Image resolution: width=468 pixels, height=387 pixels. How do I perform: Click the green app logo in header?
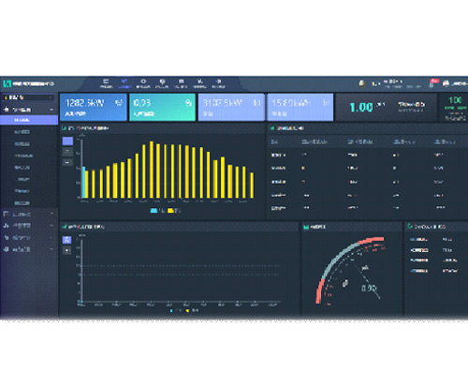pos(7,83)
